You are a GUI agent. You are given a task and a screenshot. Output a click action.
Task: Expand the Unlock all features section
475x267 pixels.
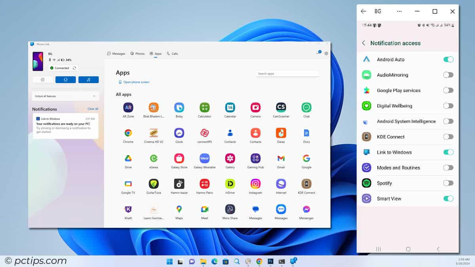point(65,96)
